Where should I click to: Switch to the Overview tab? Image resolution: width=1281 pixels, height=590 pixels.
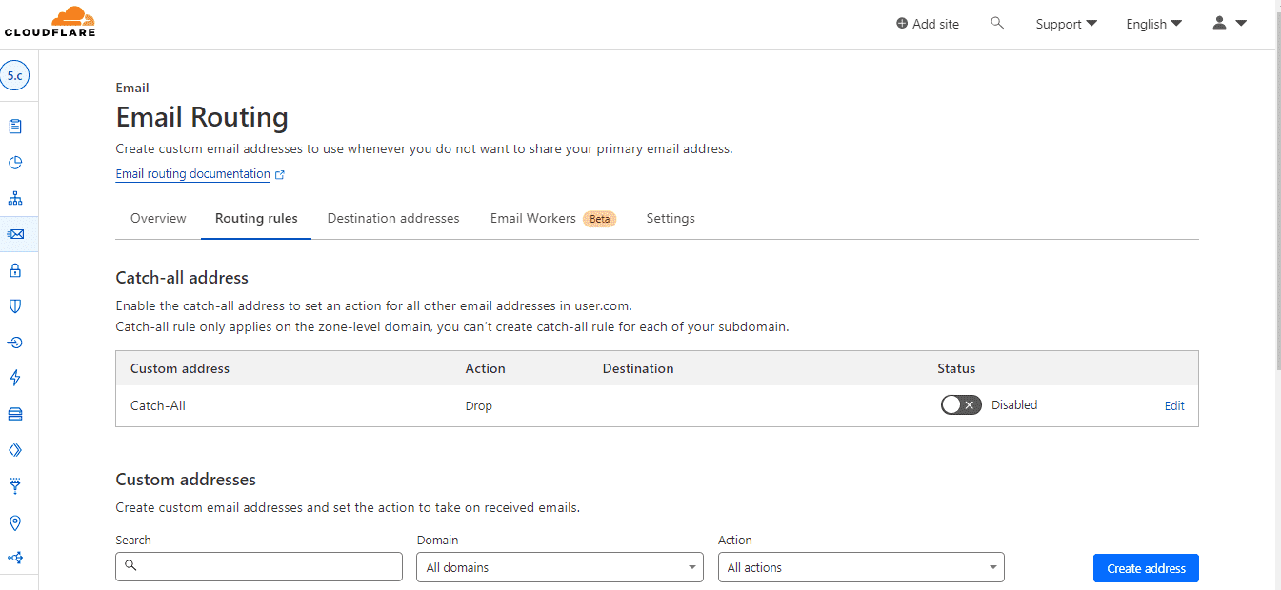(158, 218)
